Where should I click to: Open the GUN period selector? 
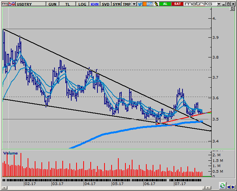click(x=53, y=4)
